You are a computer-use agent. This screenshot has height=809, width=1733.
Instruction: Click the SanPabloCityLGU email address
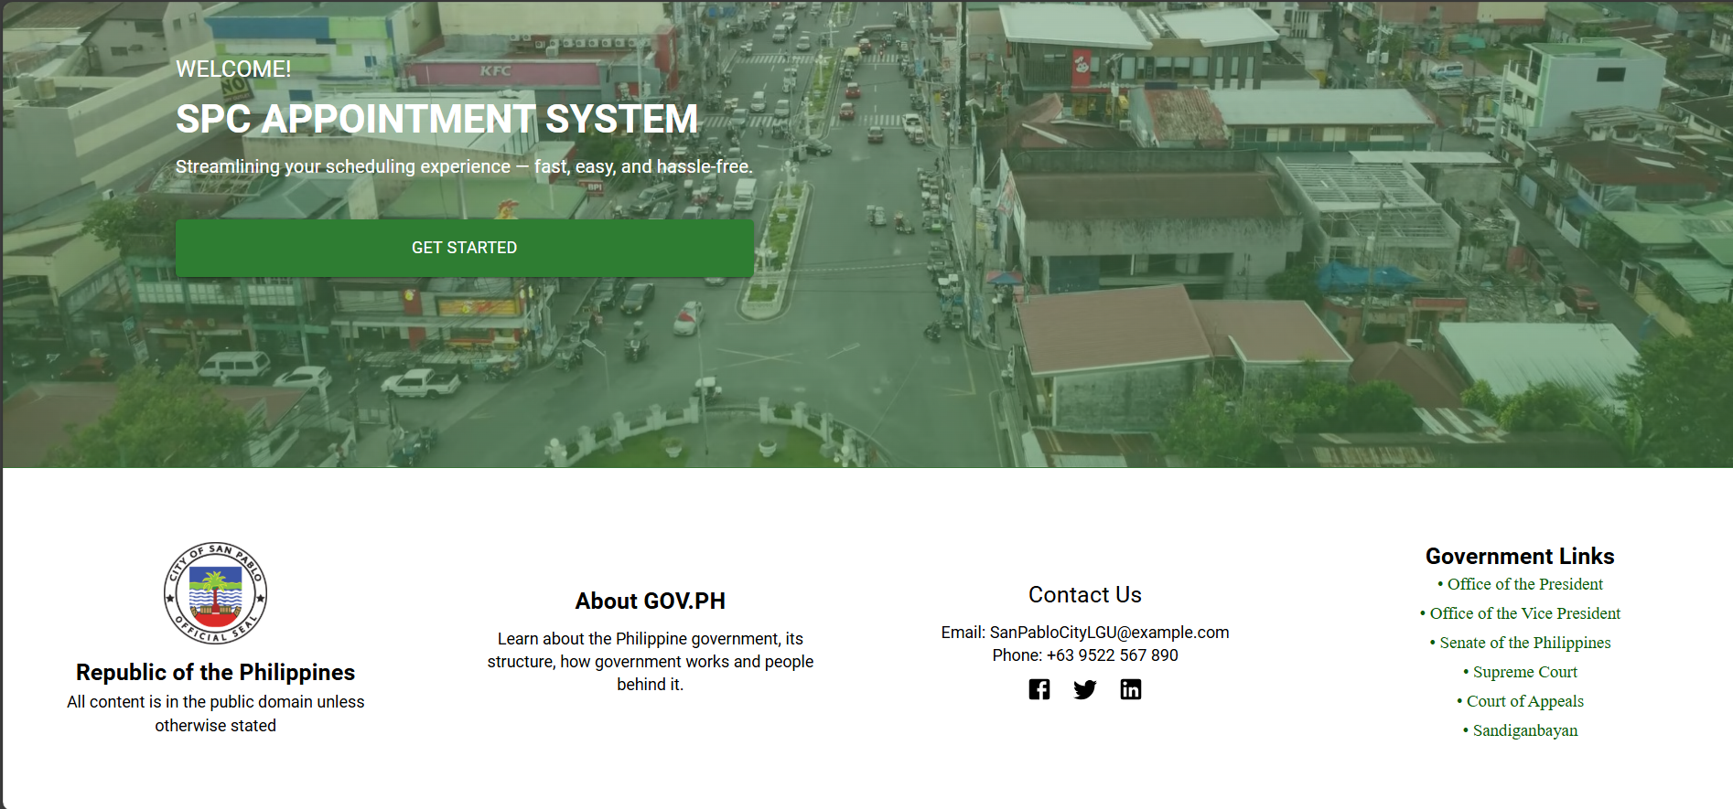(1109, 633)
